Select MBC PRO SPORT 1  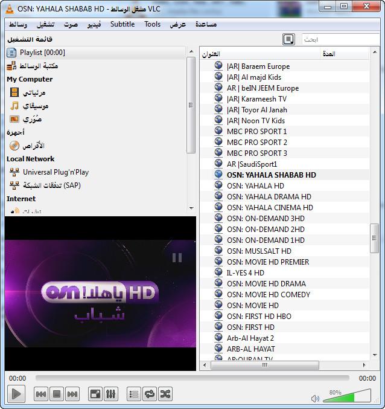(x=285, y=132)
